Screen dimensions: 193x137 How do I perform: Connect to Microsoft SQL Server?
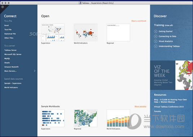pyautogui.click(x=13, y=54)
